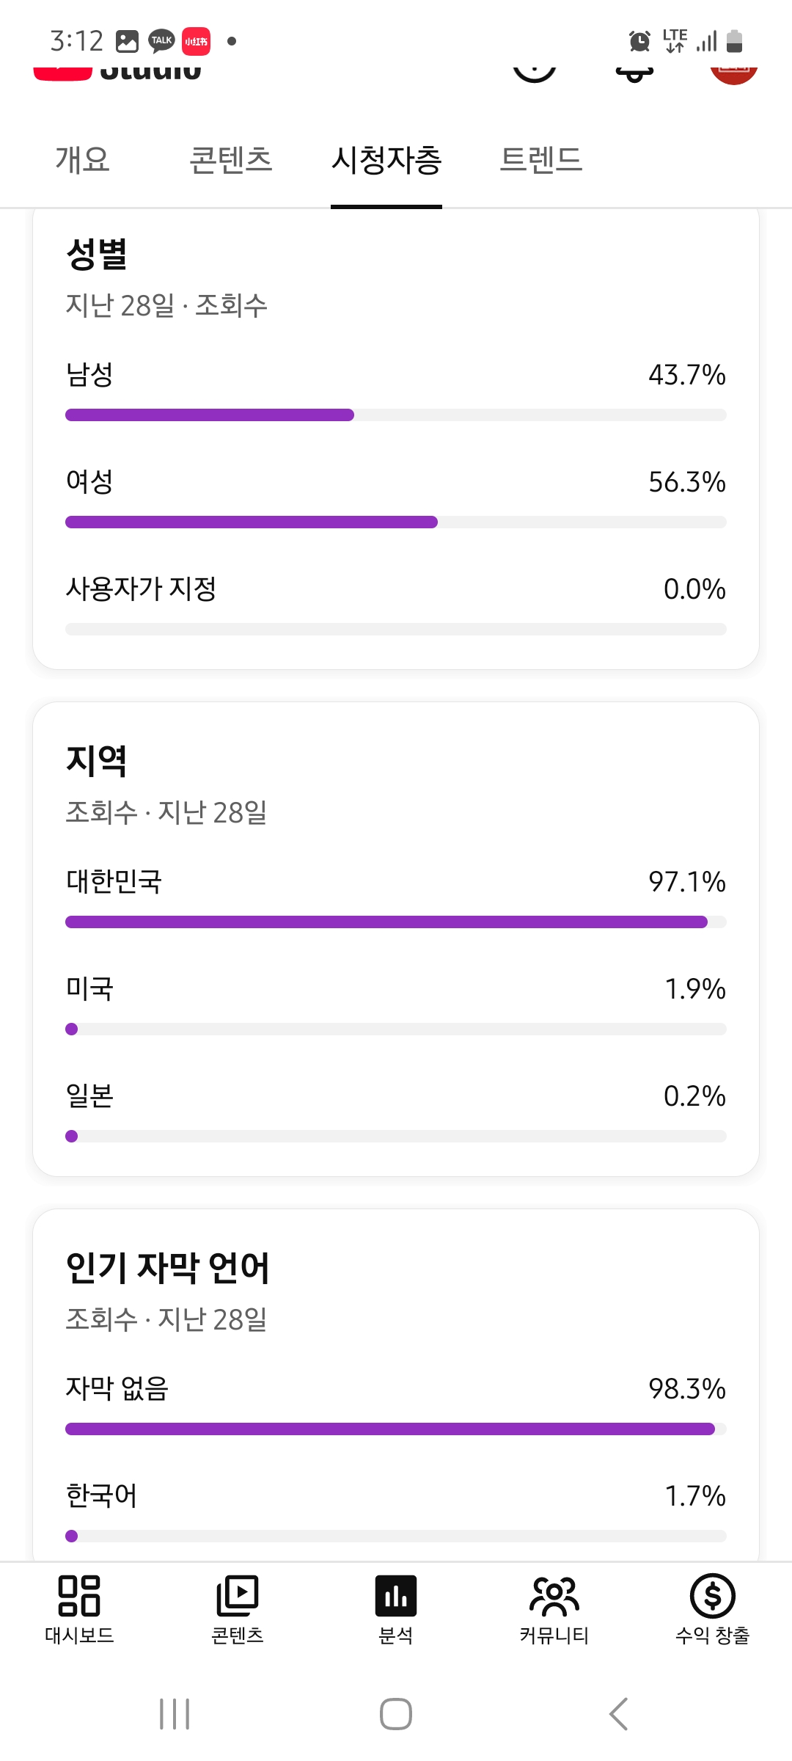Image resolution: width=792 pixels, height=1761 pixels.
Task: Switch to the 개요 tab
Action: tap(83, 160)
